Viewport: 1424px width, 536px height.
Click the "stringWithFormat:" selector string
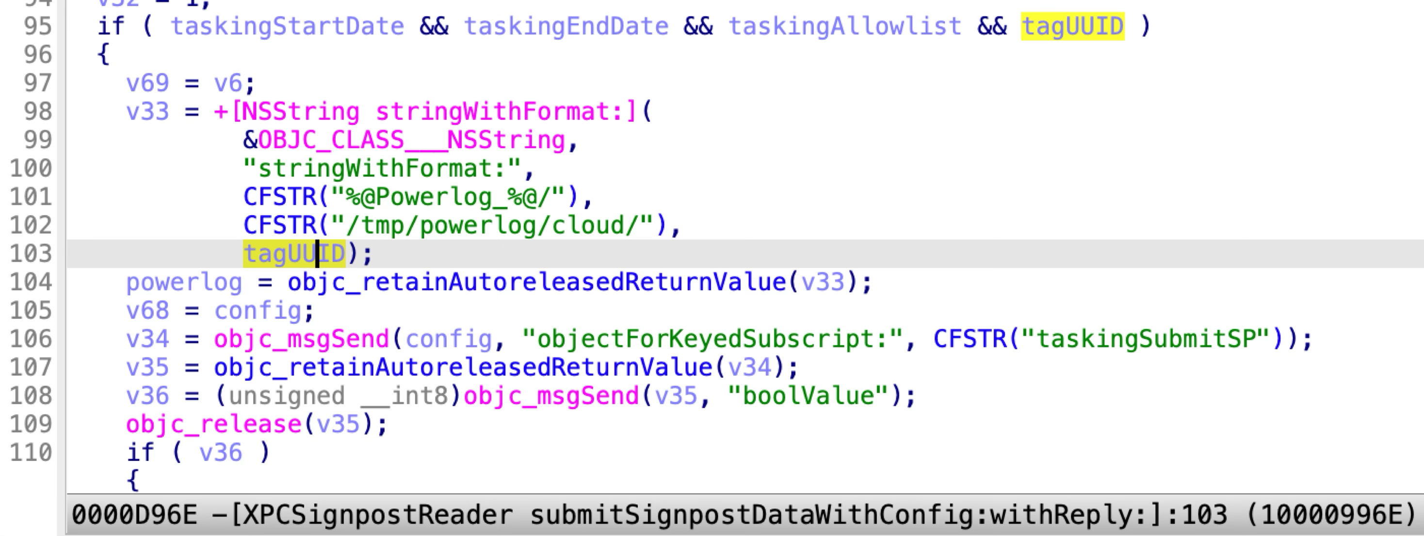coord(382,169)
